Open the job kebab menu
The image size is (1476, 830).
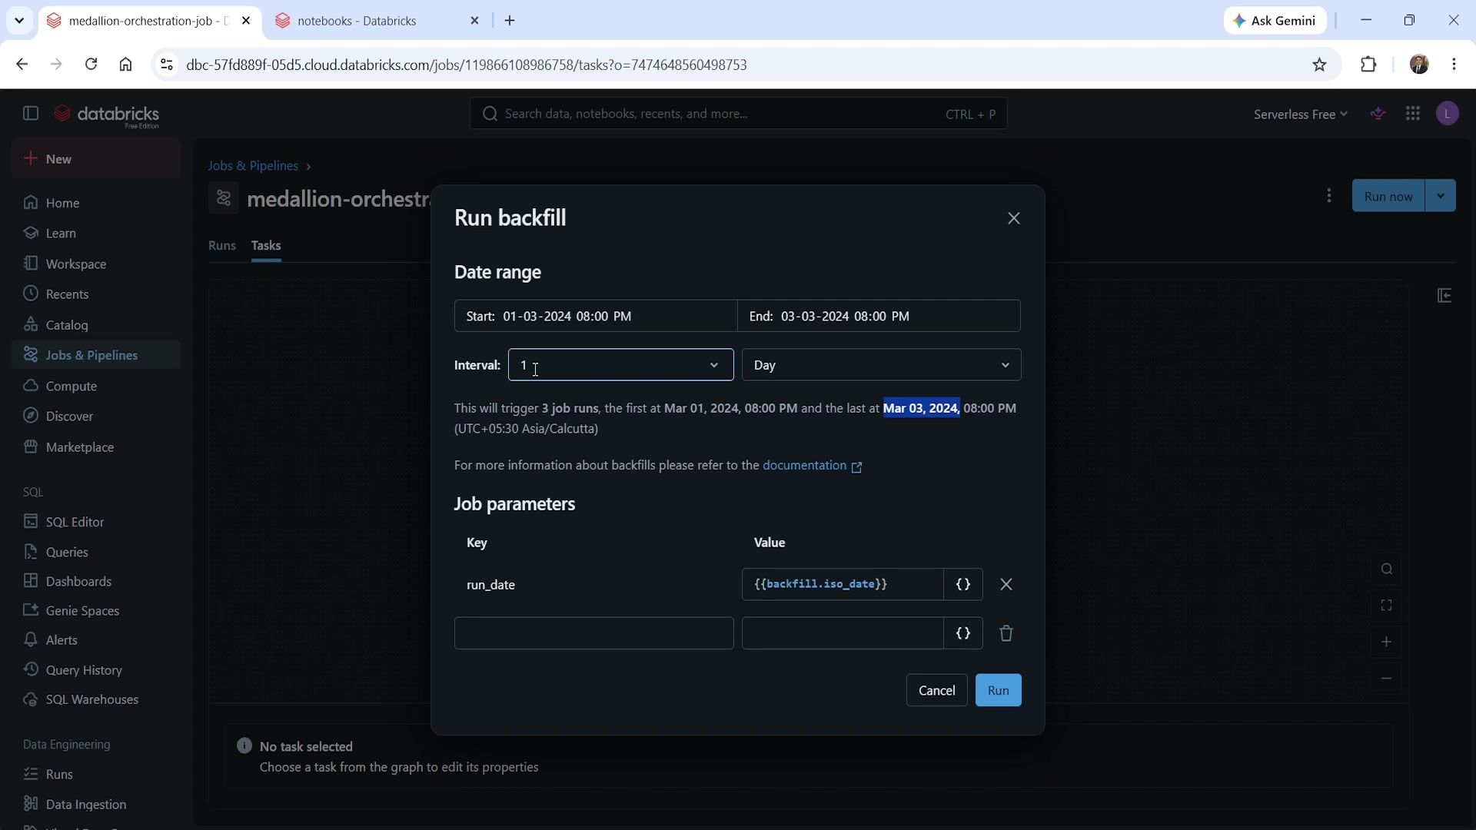[x=1329, y=196]
